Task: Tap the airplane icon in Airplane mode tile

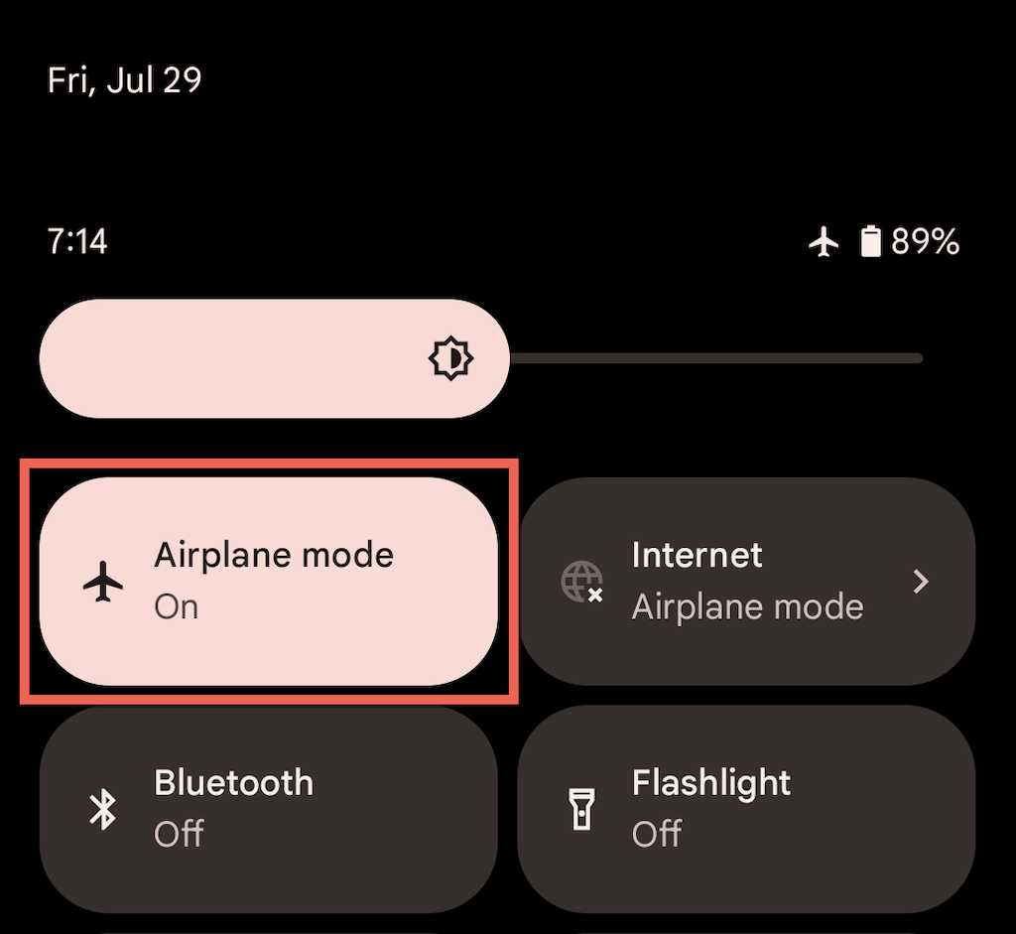Action: [x=103, y=582]
